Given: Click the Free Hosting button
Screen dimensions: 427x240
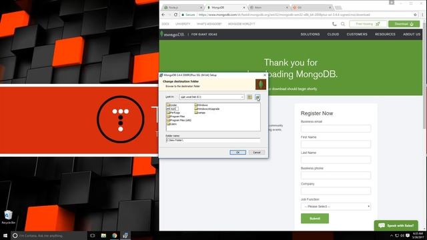Looking at the screenshot, I should click(368, 24).
